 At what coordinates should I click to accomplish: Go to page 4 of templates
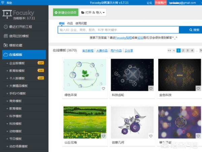click(x=192, y=50)
